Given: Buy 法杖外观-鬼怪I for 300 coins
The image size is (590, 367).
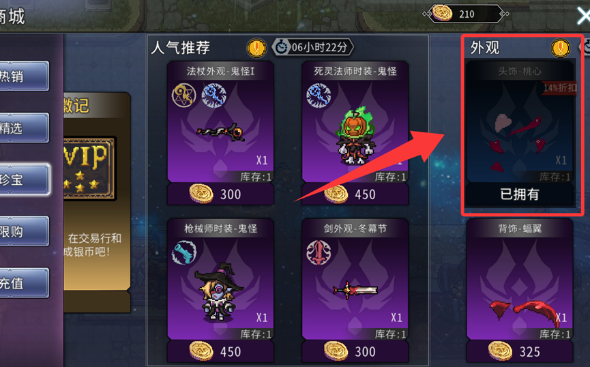Looking at the screenshot, I should (220, 194).
